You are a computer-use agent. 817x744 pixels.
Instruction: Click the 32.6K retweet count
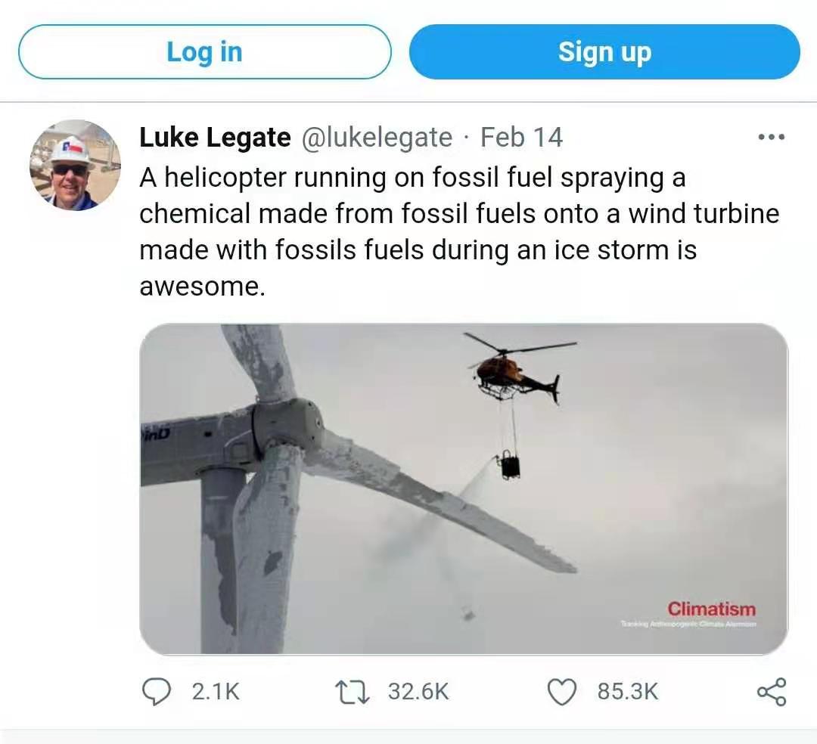click(x=418, y=691)
